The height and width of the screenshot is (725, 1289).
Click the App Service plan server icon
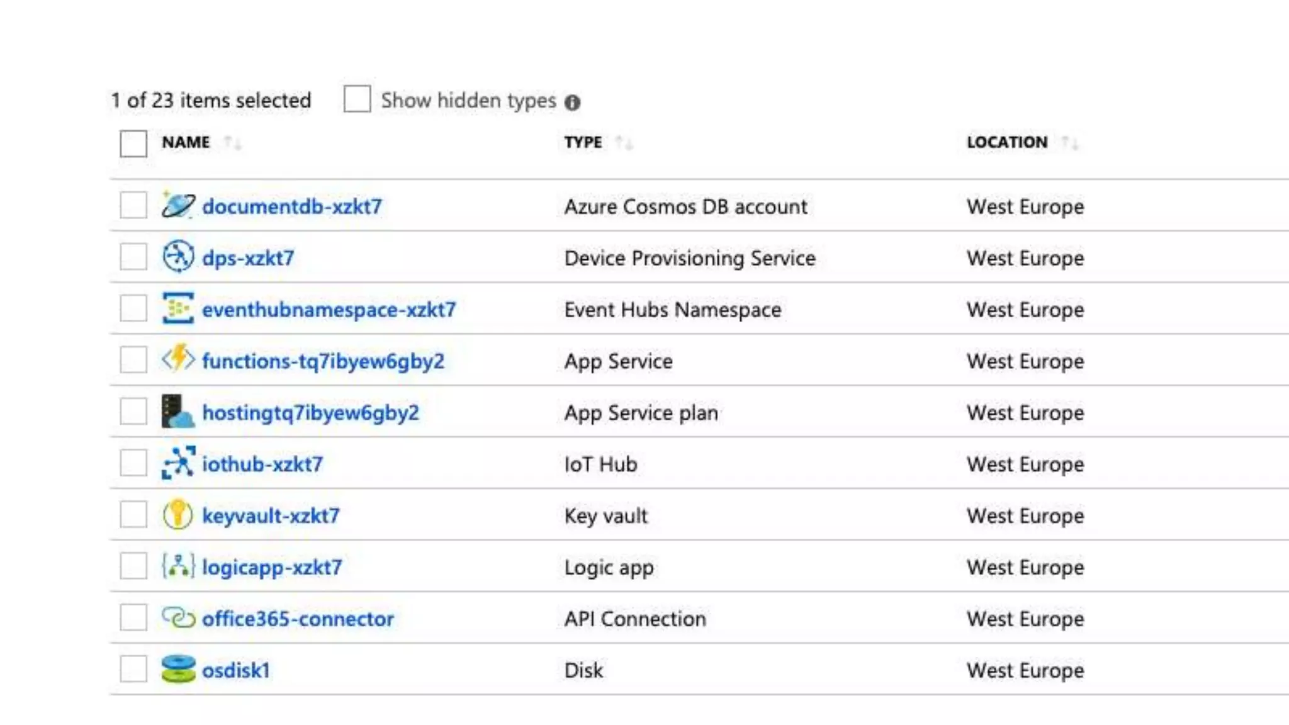178,412
